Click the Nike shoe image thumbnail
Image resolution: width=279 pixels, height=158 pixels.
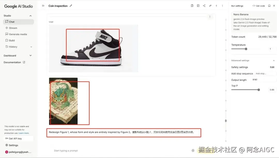tap(94, 48)
